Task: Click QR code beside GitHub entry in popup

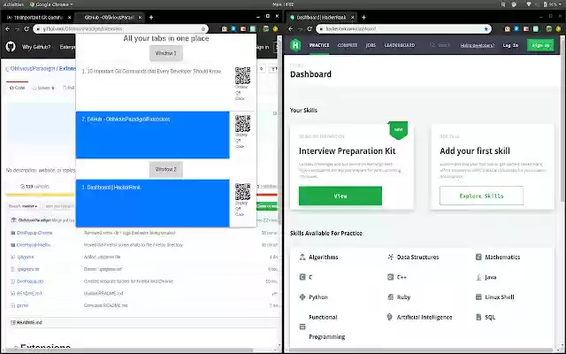Action: coord(242,124)
